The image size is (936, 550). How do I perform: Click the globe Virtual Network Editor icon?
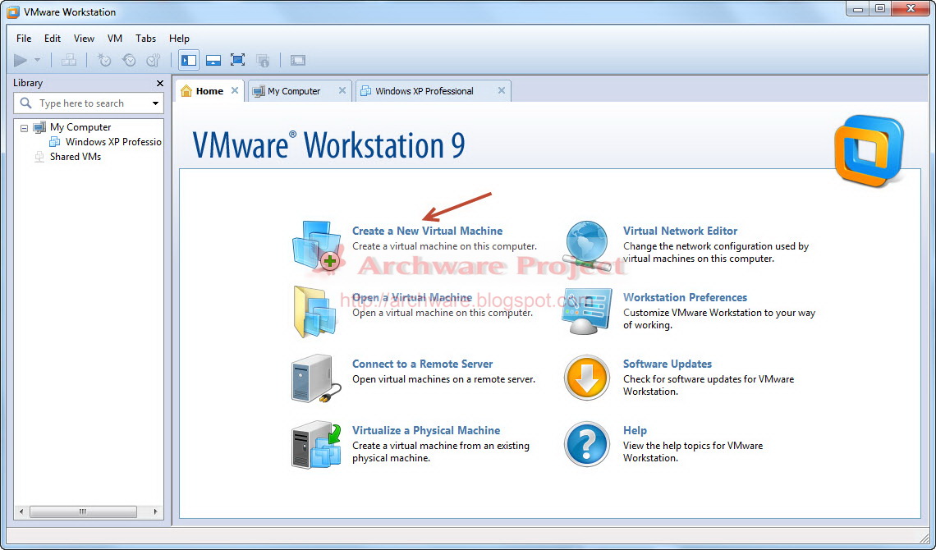(x=587, y=245)
